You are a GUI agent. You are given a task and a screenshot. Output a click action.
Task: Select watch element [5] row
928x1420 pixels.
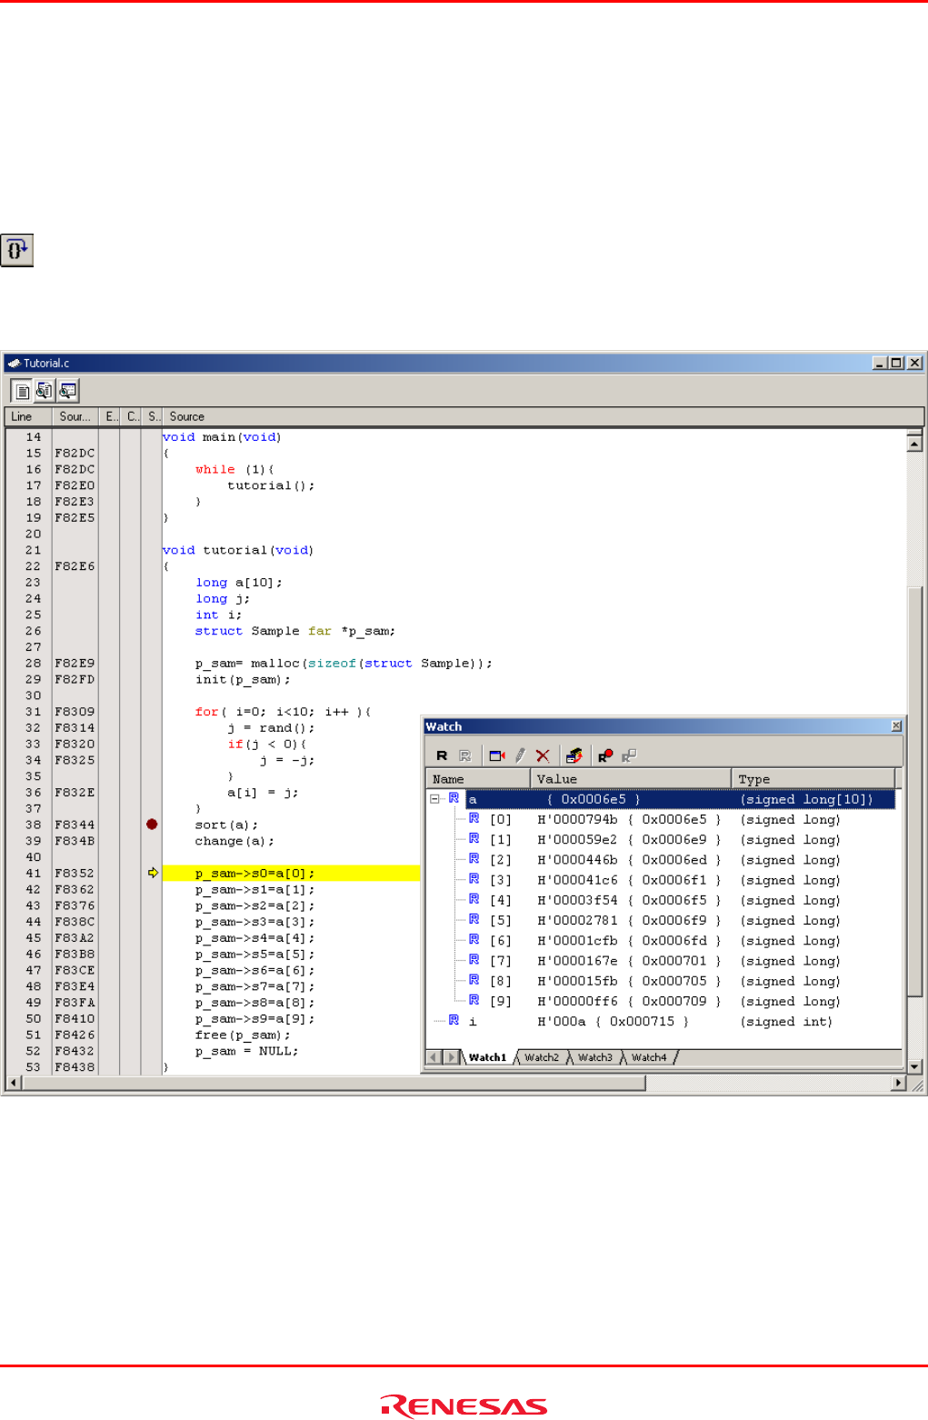coord(501,921)
